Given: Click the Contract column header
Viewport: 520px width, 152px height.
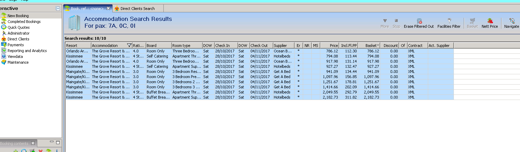Looking at the screenshot, I should [x=417, y=46].
